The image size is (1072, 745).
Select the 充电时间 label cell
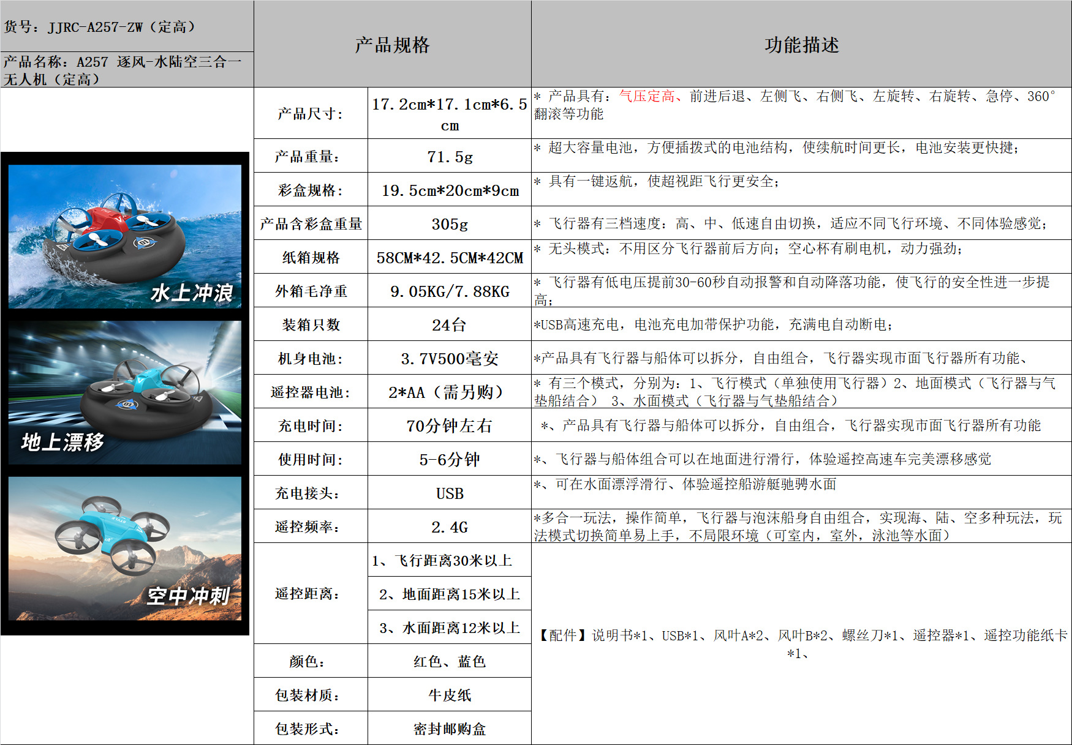tap(311, 425)
